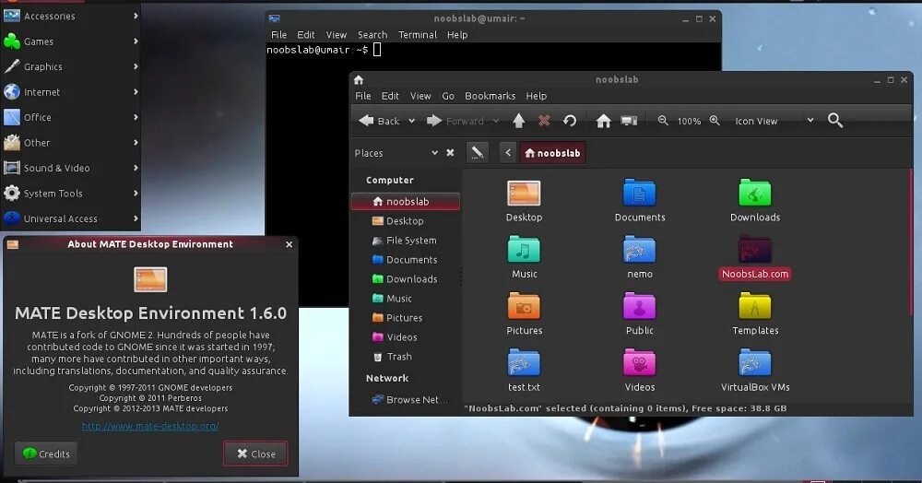This screenshot has height=483, width=922.
Task: Select Music in Places sidebar
Action: point(406,299)
